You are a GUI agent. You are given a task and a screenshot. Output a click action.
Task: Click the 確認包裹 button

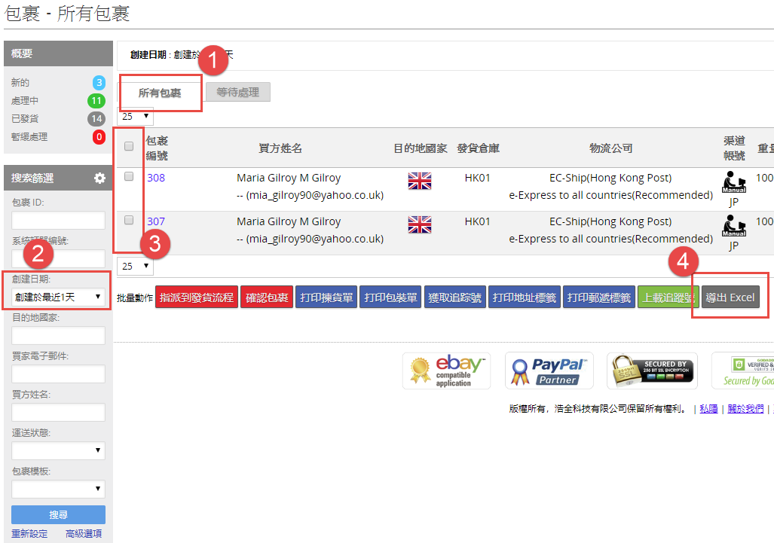(x=267, y=297)
